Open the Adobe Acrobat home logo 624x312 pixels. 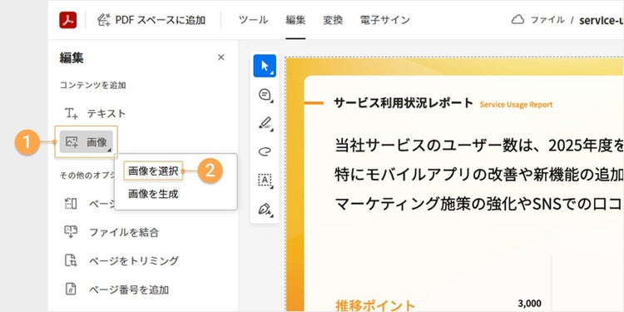pos(68,20)
